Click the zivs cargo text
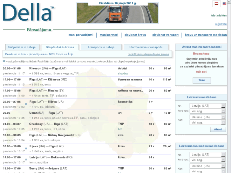This screenshot has width=231, height=173. pos(121,135)
